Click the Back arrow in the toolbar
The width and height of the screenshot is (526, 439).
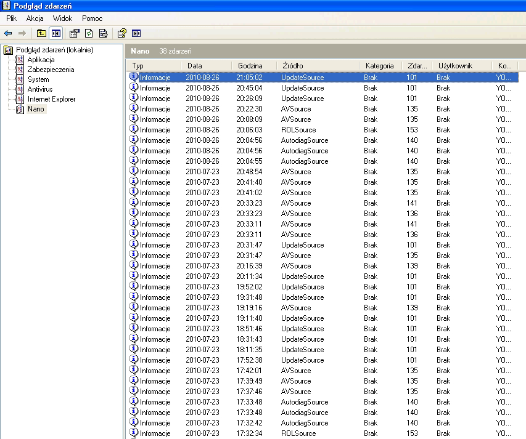(x=8, y=33)
